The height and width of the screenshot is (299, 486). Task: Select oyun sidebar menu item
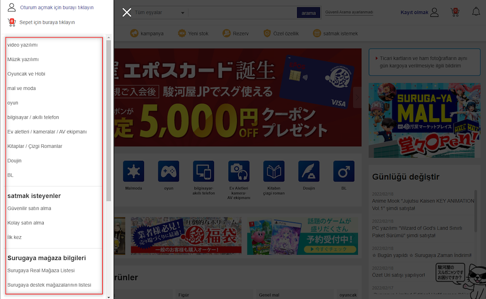13,103
